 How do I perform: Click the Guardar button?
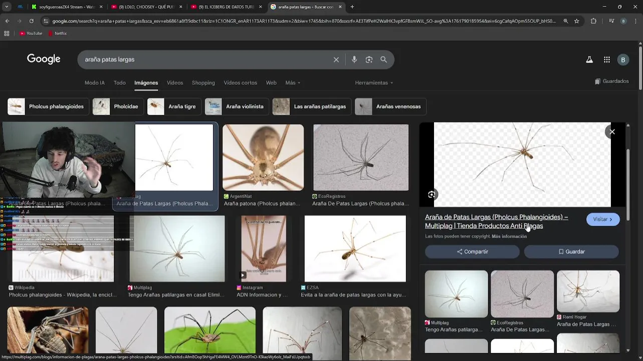click(571, 252)
